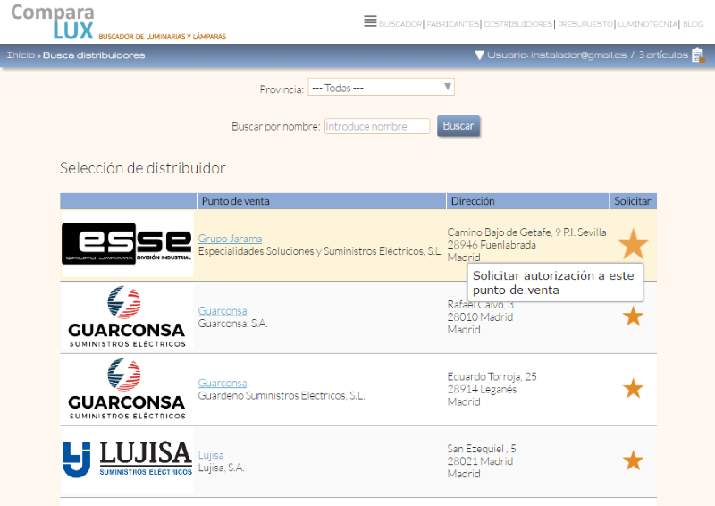
Task: Click the Dirección column header
Action: 527,201
